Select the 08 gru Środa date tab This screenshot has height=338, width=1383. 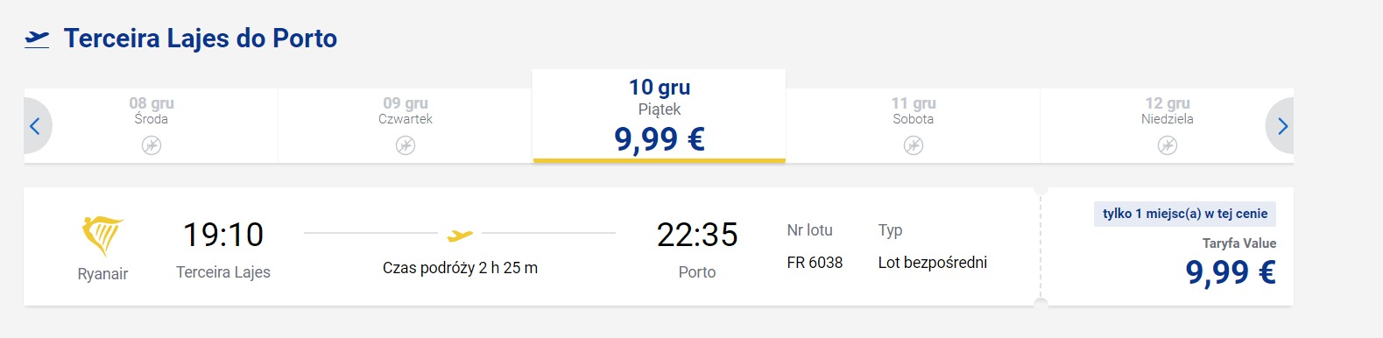pyautogui.click(x=152, y=125)
